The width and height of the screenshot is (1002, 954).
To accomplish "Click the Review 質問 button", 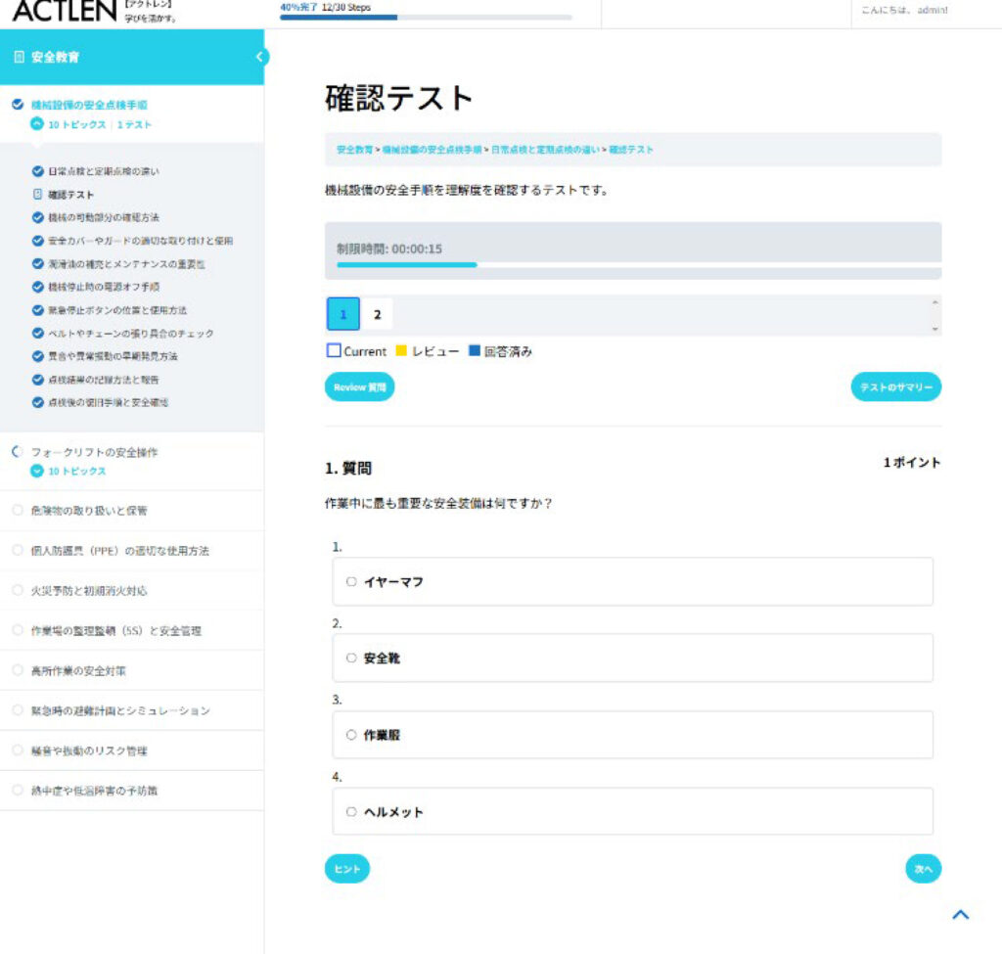I will pos(360,386).
